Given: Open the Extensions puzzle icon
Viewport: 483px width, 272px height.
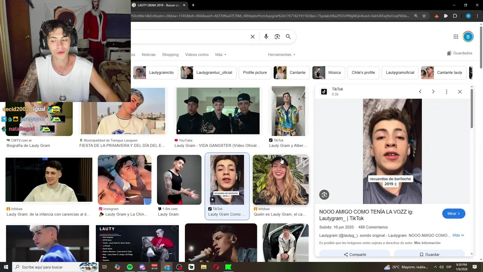Looking at the screenshot, I should pyautogui.click(x=455, y=16).
